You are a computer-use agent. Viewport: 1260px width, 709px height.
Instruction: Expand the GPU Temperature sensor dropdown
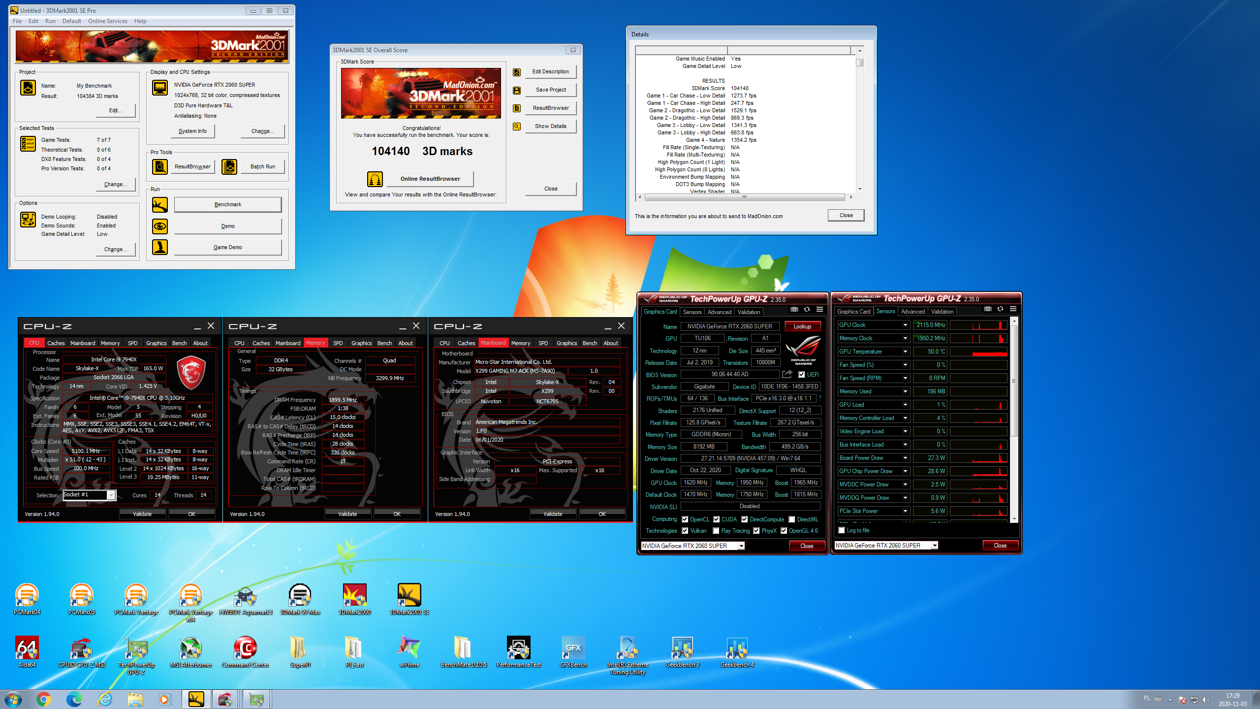click(x=905, y=352)
